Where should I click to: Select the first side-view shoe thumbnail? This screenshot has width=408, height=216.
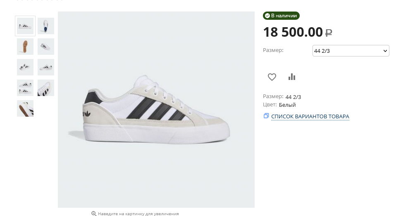(25, 26)
